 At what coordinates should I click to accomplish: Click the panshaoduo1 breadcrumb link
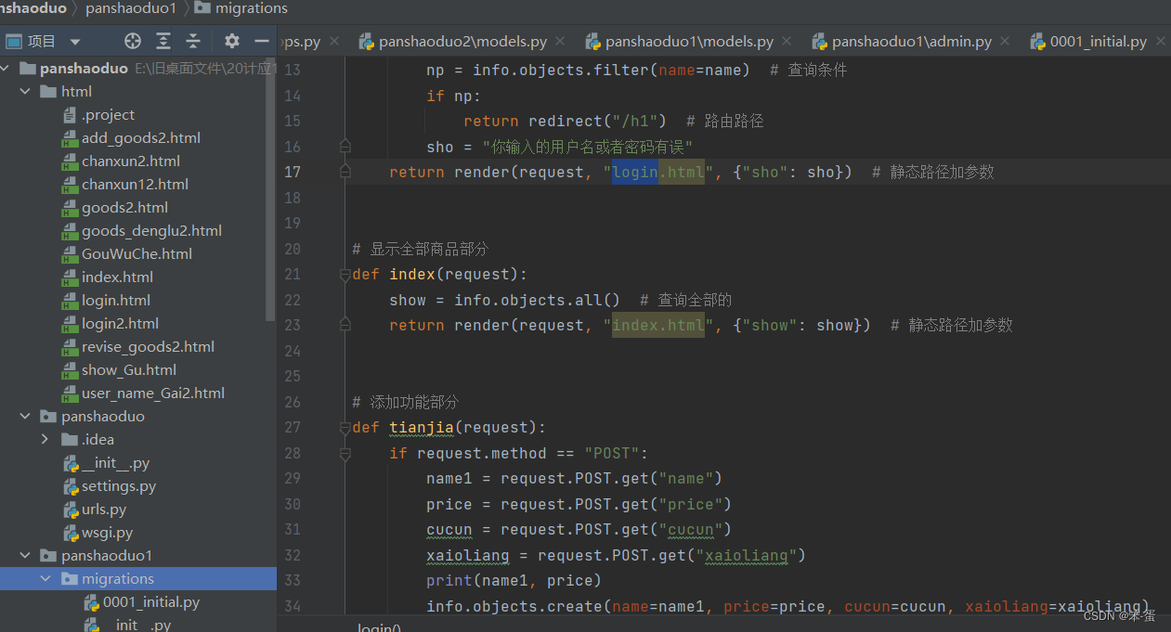pyautogui.click(x=130, y=8)
